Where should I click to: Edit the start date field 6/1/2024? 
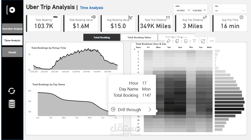(181, 10)
